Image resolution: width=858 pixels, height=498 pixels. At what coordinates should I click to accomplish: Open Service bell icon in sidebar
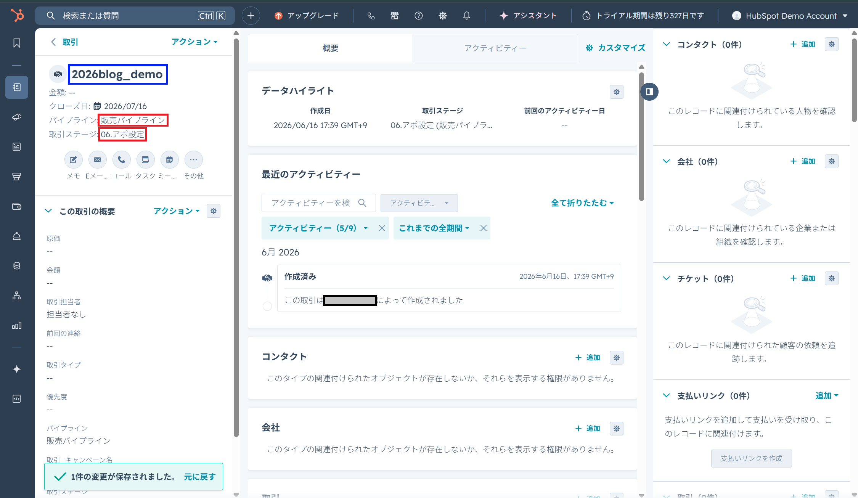click(x=17, y=236)
